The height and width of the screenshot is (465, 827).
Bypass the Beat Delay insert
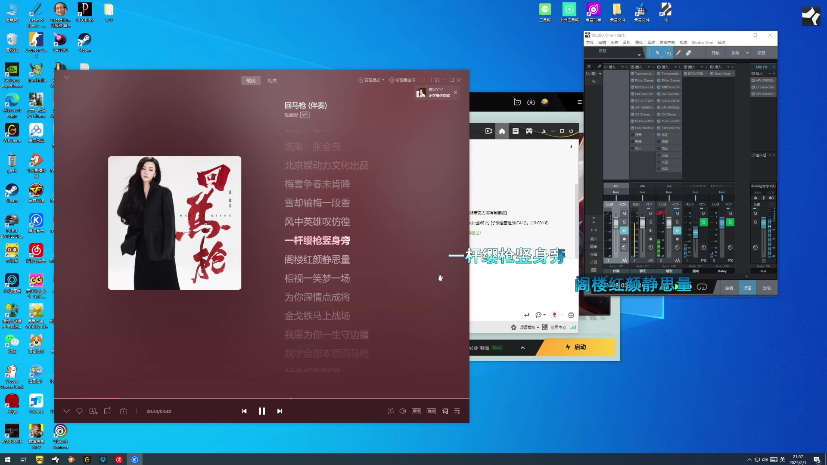pyautogui.click(x=712, y=74)
